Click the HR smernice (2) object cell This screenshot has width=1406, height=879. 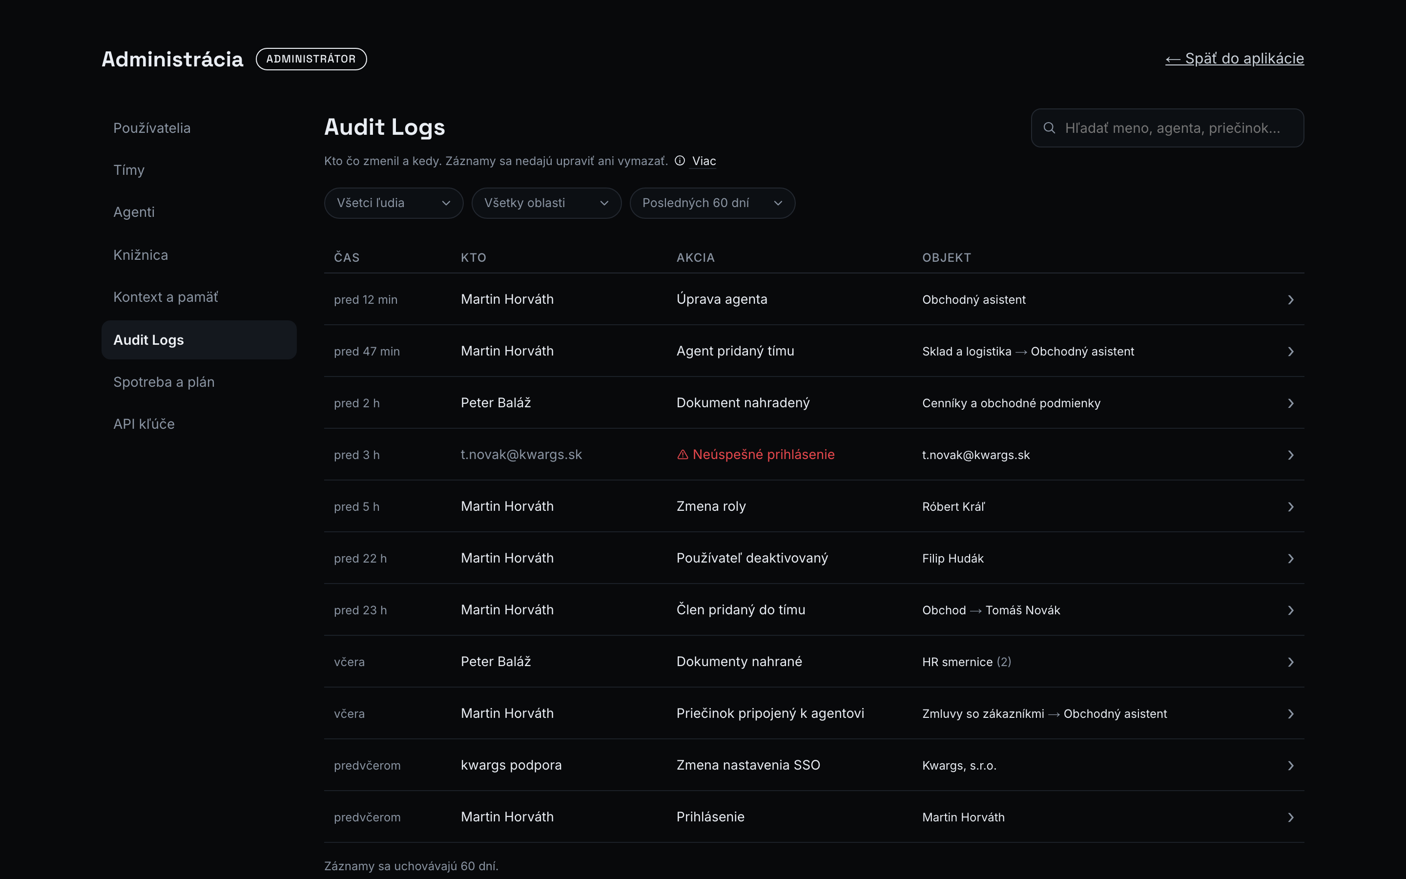pos(966,662)
